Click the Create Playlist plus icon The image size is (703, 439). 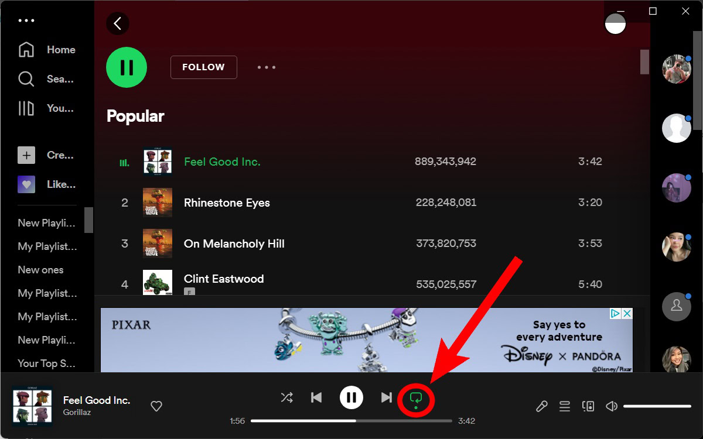tap(26, 155)
